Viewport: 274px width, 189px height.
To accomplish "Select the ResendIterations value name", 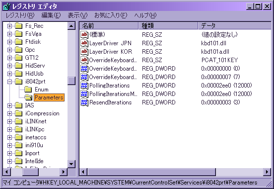I will [x=110, y=102].
